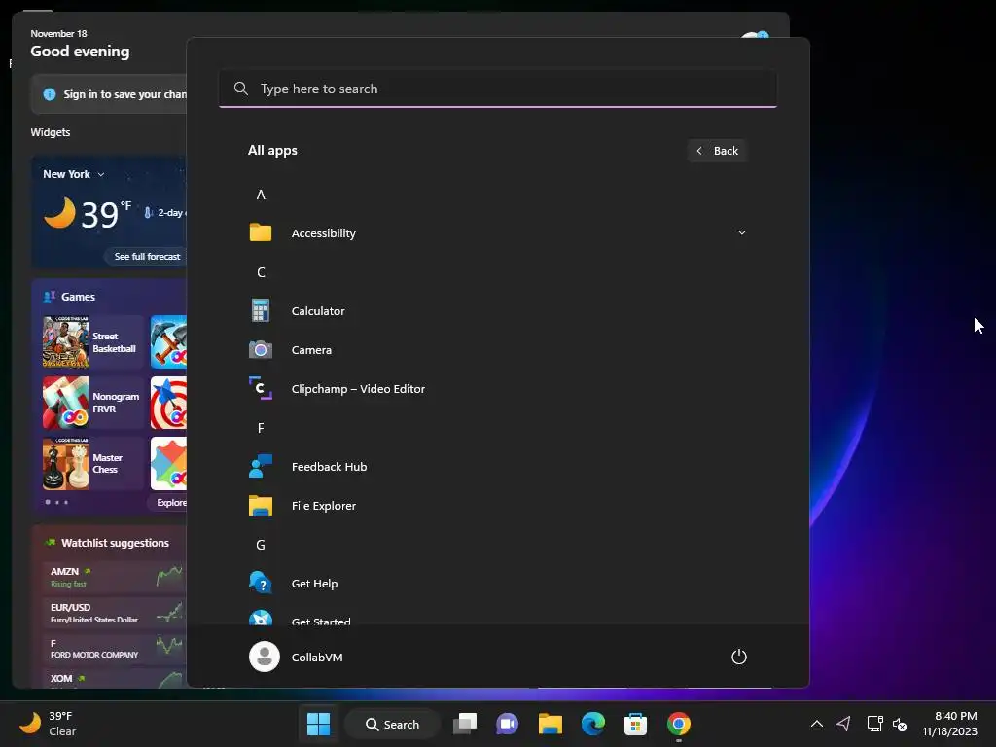
Task: Open the CollabVM user account menu
Action: click(297, 657)
